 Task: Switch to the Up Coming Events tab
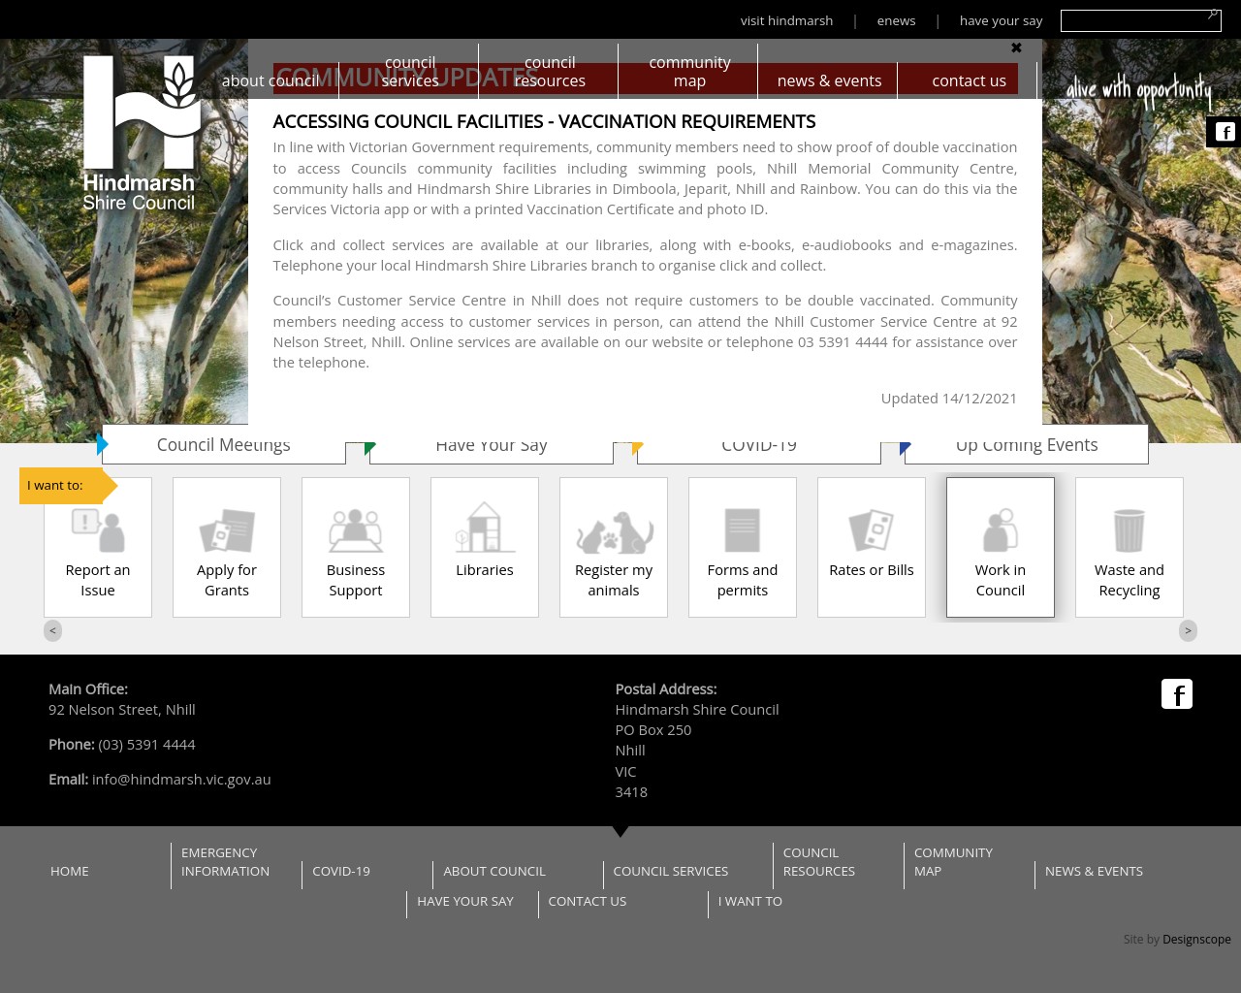click(1027, 445)
